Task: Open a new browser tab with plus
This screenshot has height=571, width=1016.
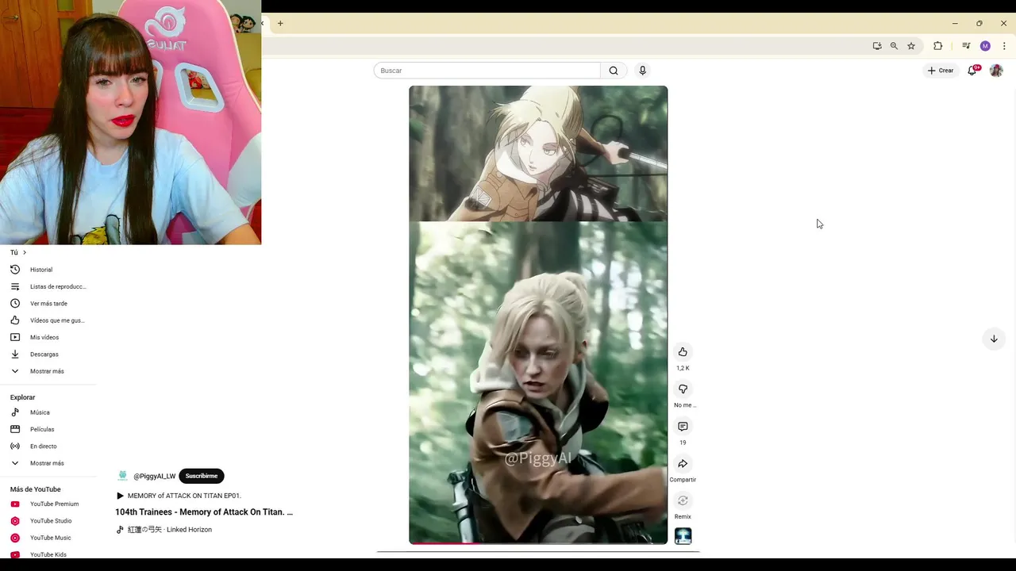Action: pos(280,24)
